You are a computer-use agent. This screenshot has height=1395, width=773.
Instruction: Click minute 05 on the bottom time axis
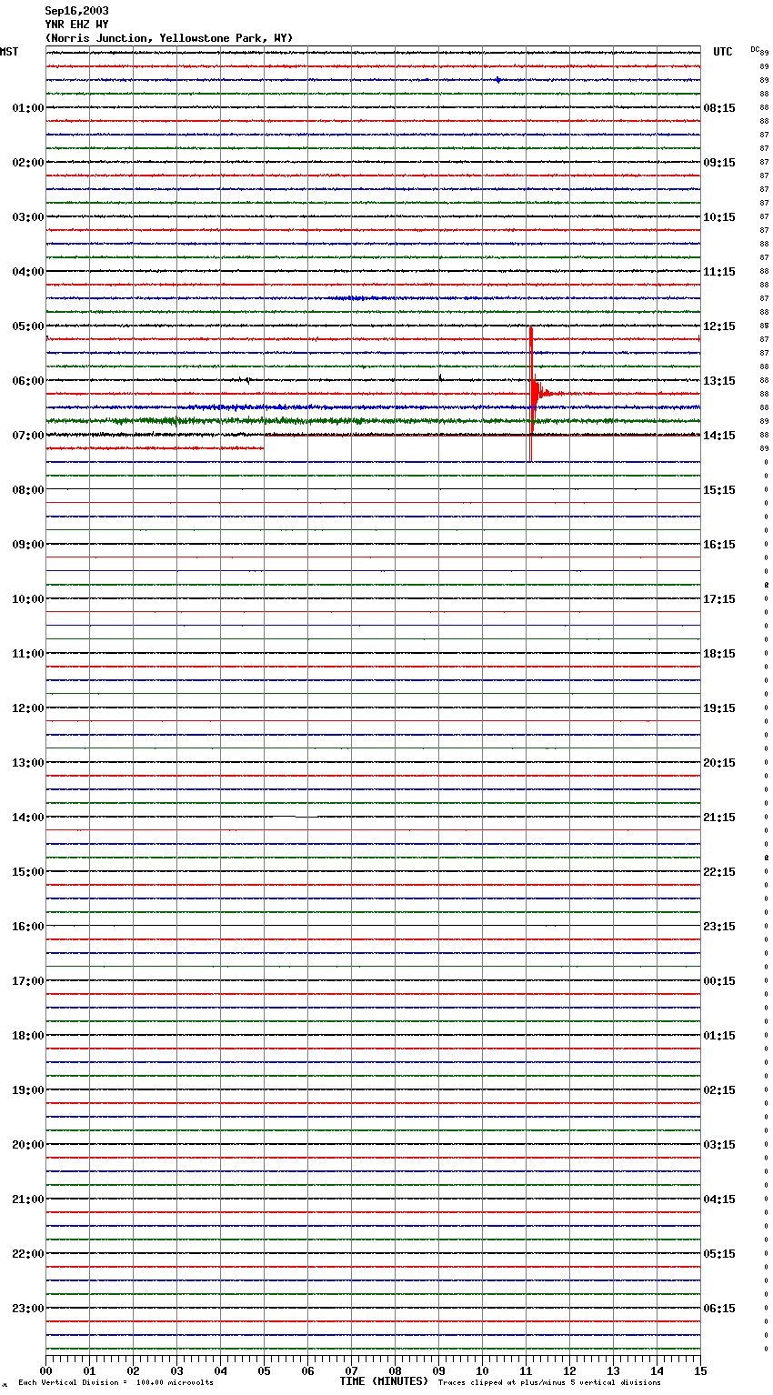point(264,1370)
